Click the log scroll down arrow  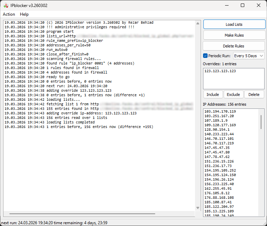click(198, 208)
